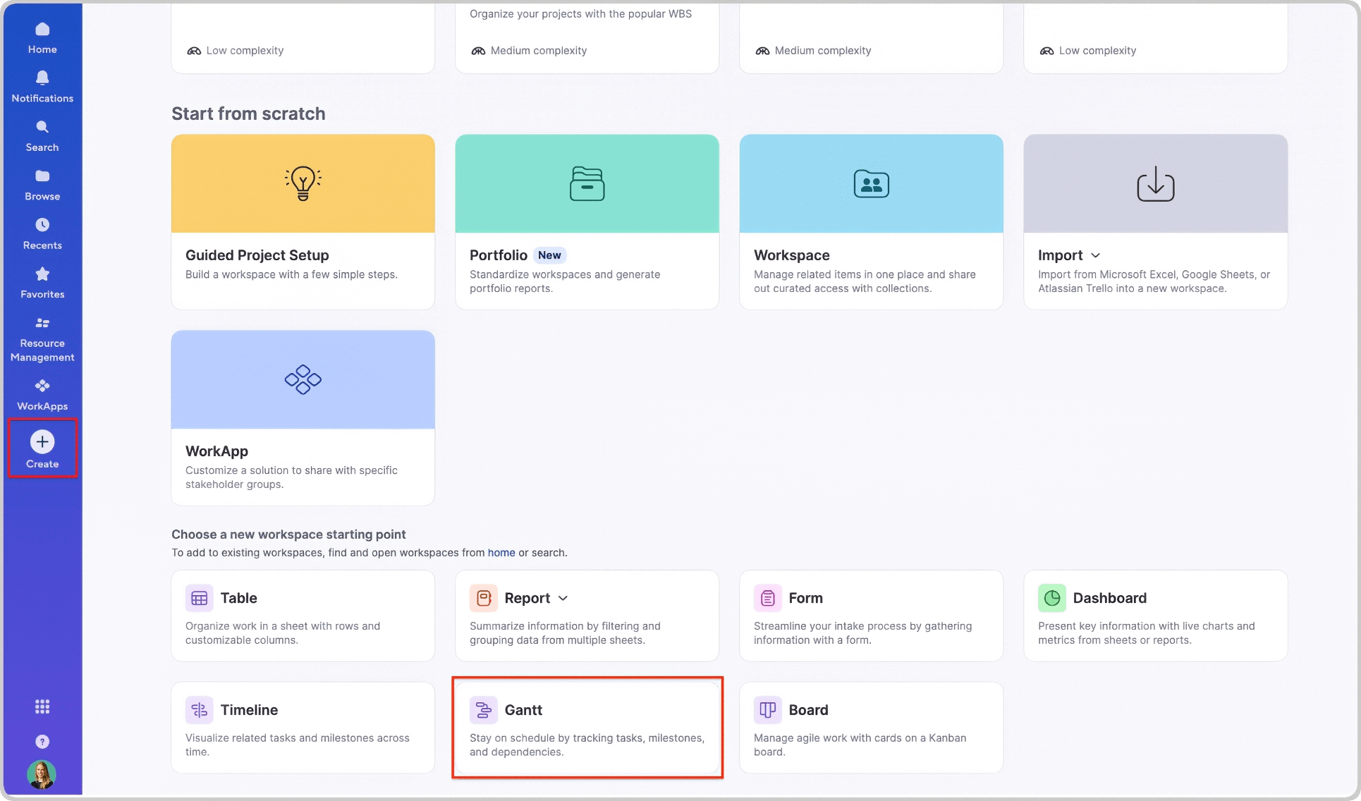
Task: Open Home from the sidebar
Action: pos(42,37)
